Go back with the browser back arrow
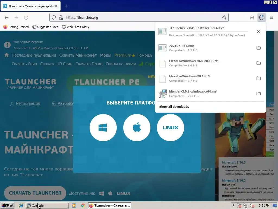This screenshot has height=209, width=278. 7,17
